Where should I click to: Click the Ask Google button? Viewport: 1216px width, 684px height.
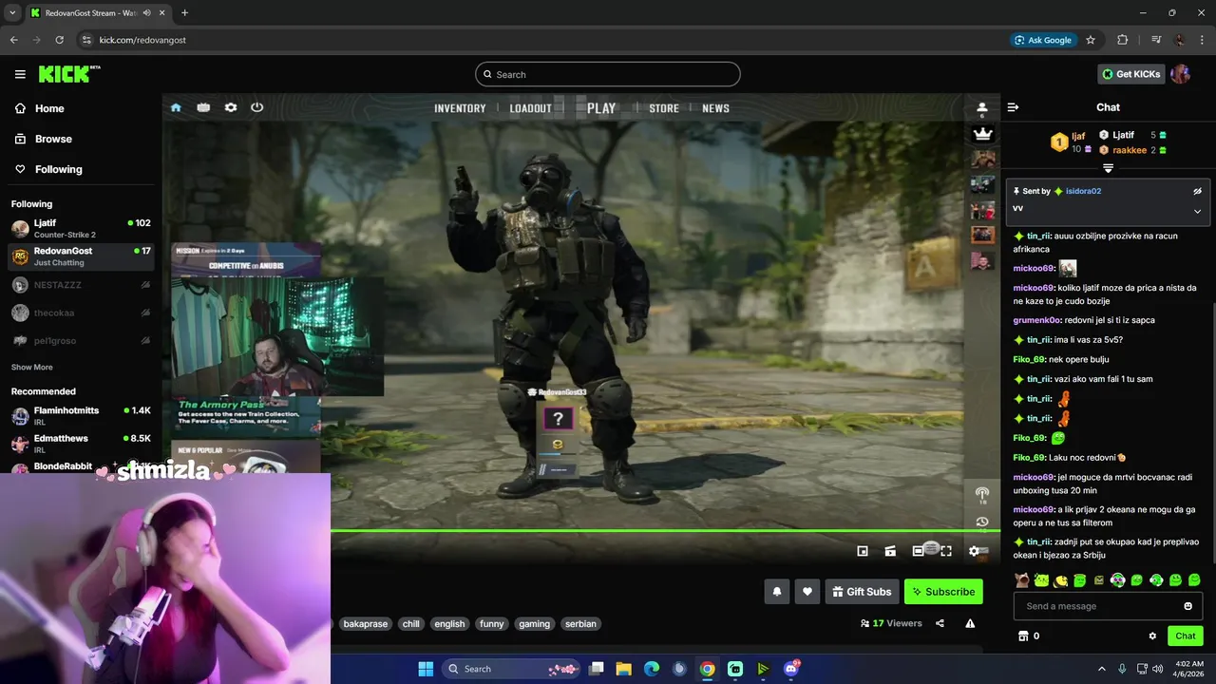(x=1043, y=40)
